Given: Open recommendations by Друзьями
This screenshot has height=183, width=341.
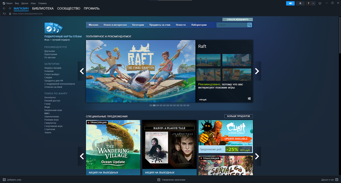Looking at the screenshot, I should (49, 51).
